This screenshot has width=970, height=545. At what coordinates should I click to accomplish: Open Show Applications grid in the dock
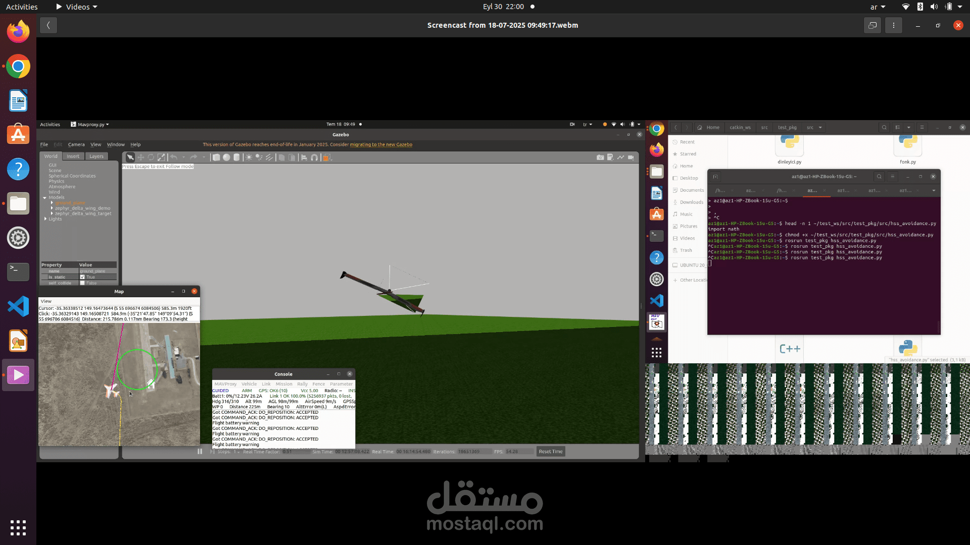[18, 528]
